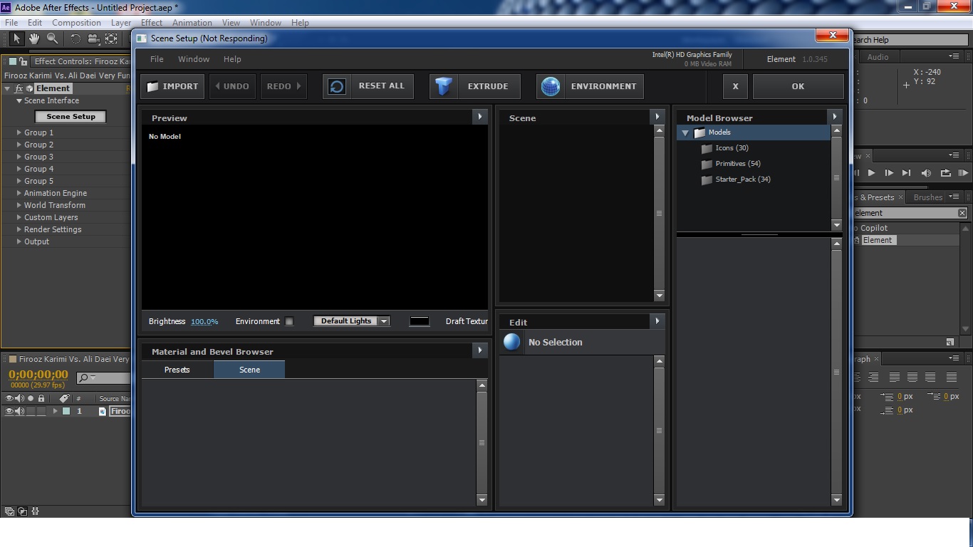
Task: Clear the effects search field with the X icon
Action: point(962,213)
